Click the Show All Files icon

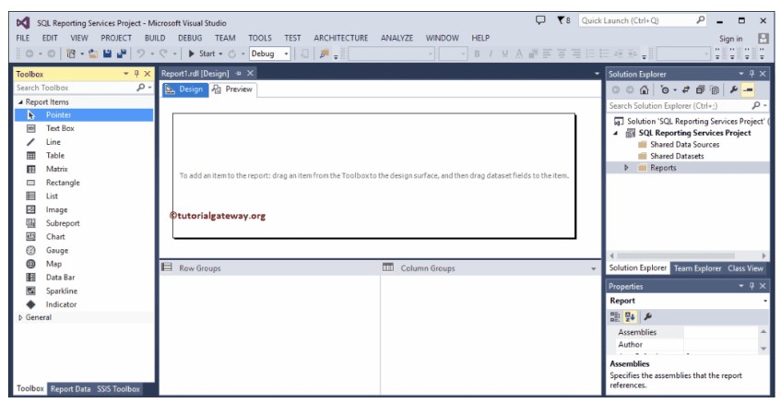coord(715,89)
